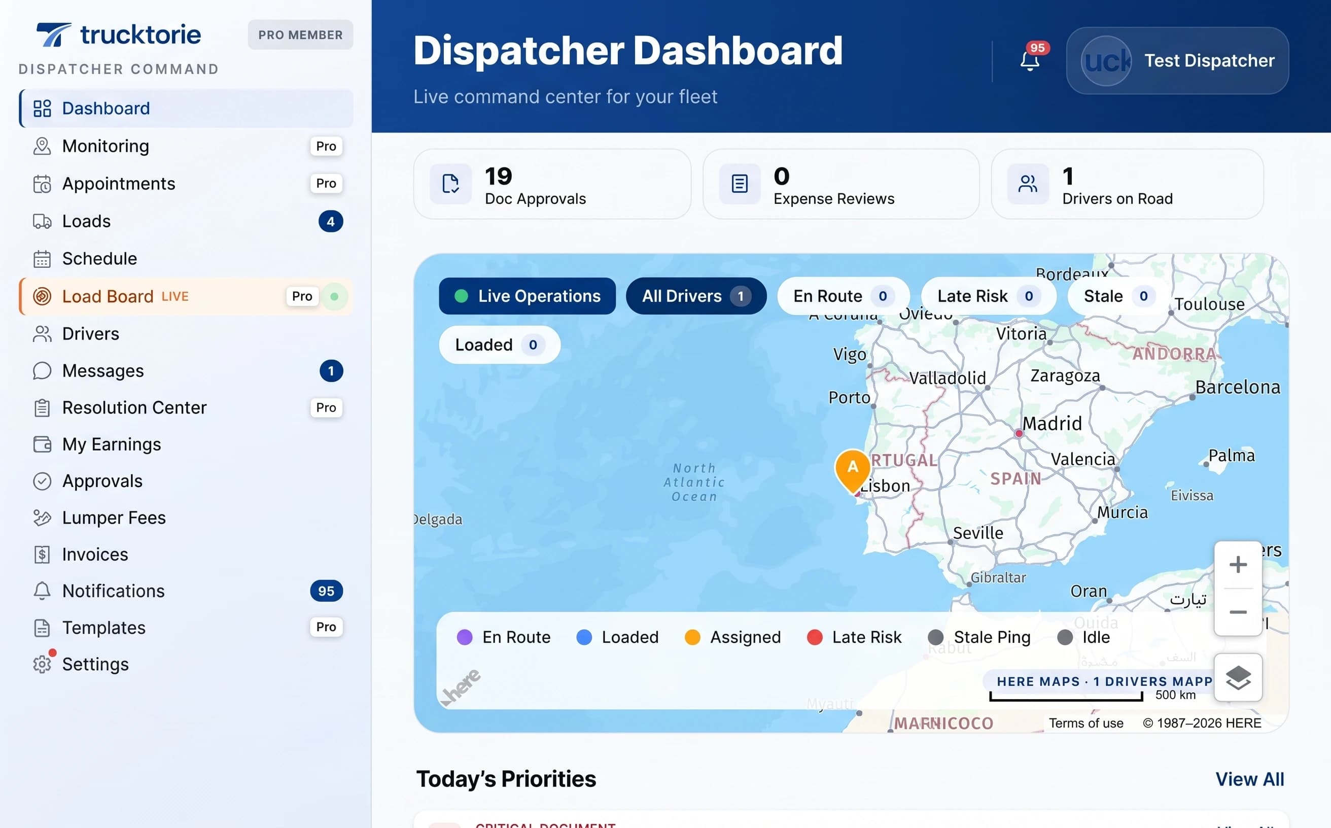Screen dimensions: 1331x828
Task: Click the Resolution Center clipboard icon
Action: tap(42, 408)
